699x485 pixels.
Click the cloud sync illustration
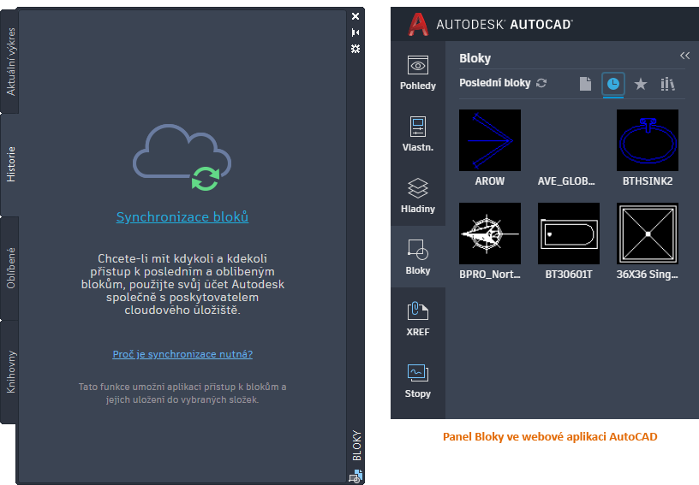point(182,157)
